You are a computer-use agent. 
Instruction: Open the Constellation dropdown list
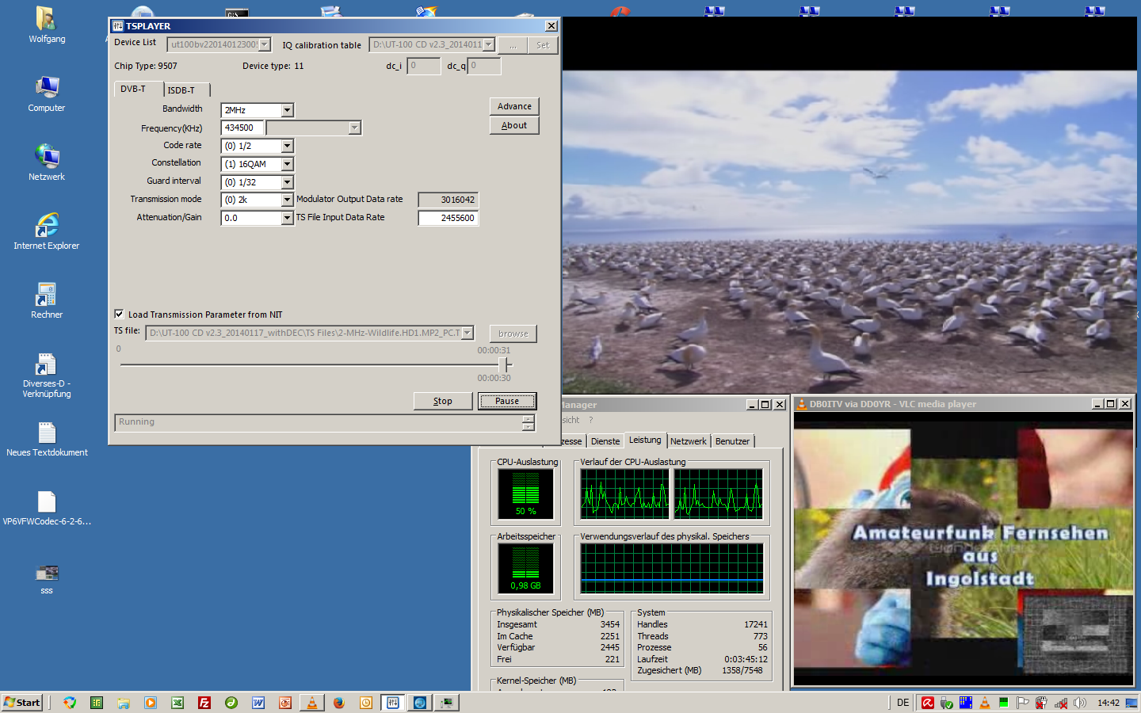click(287, 164)
